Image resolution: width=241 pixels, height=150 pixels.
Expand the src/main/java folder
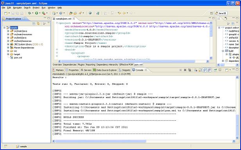point(8,31)
